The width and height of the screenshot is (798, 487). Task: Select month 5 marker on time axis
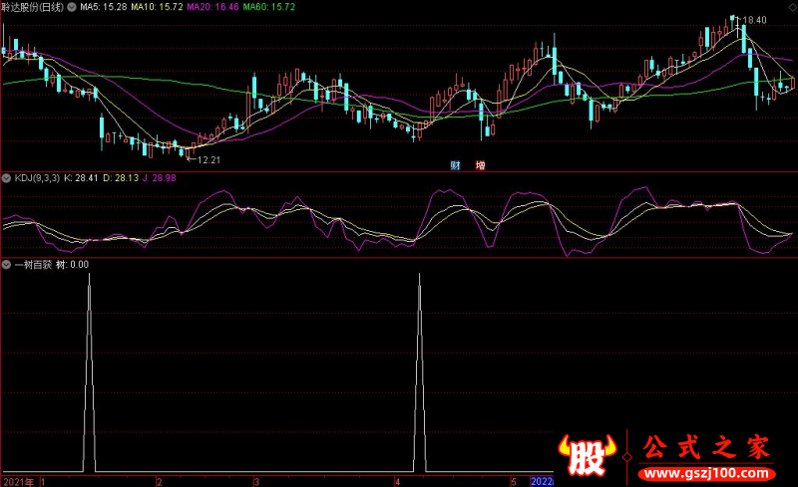click(x=514, y=482)
